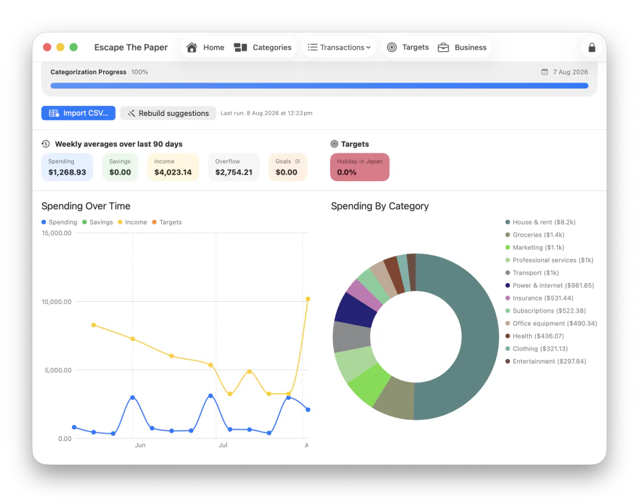Click the Rebuild suggestions button

[x=168, y=113]
